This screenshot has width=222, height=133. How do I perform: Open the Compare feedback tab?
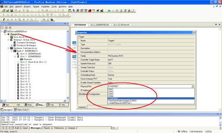[x=71, y=128]
